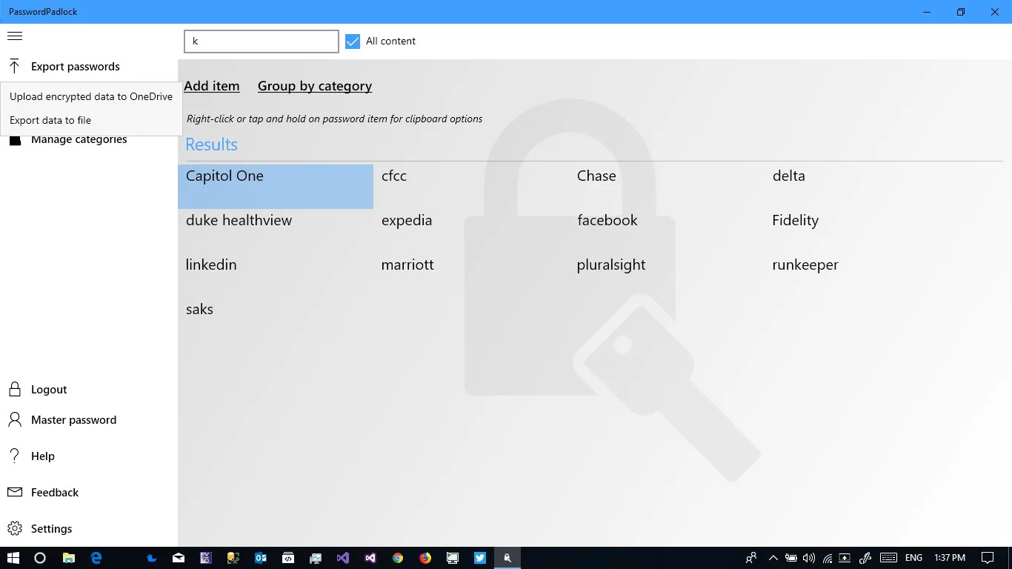Open File Explorer from the taskbar
This screenshot has height=569, width=1012.
pos(68,558)
